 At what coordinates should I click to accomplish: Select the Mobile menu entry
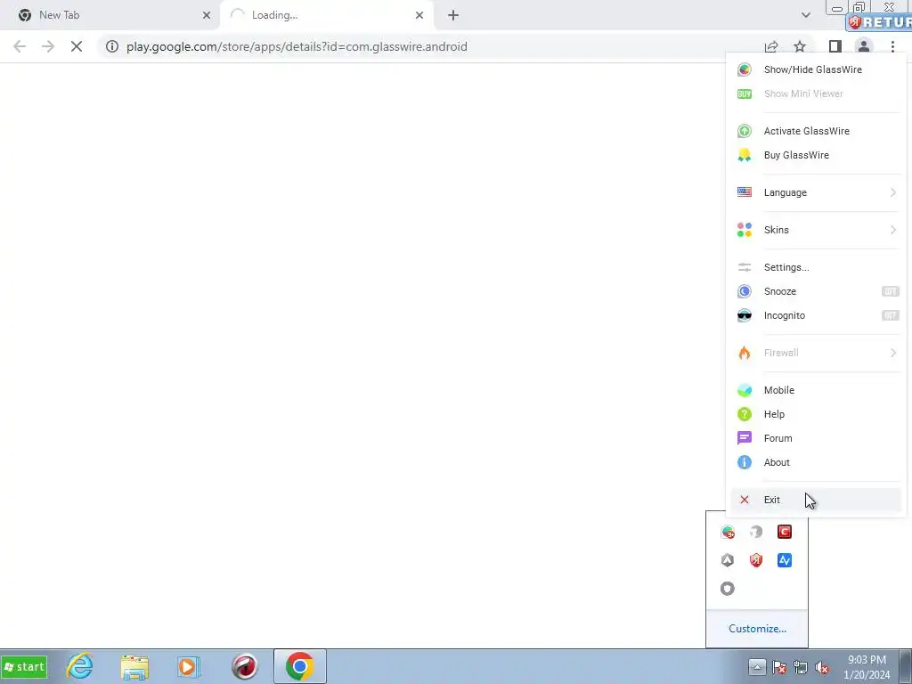coord(816,390)
